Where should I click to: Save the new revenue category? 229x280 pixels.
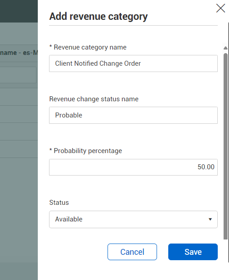tap(193, 252)
